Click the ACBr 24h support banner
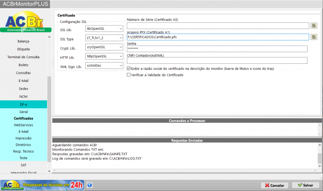Screen dimensions: 323x191 tap(42, 185)
